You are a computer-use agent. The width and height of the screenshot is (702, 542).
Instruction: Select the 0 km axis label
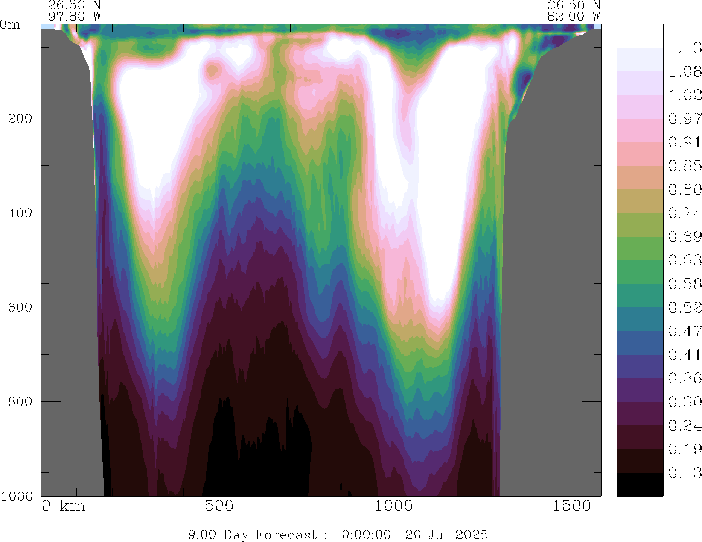63,506
